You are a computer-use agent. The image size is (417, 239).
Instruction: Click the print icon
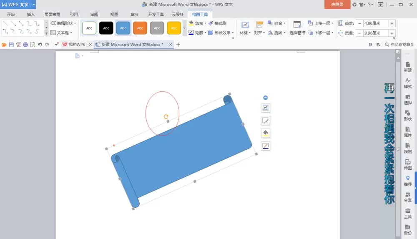(x=25, y=45)
